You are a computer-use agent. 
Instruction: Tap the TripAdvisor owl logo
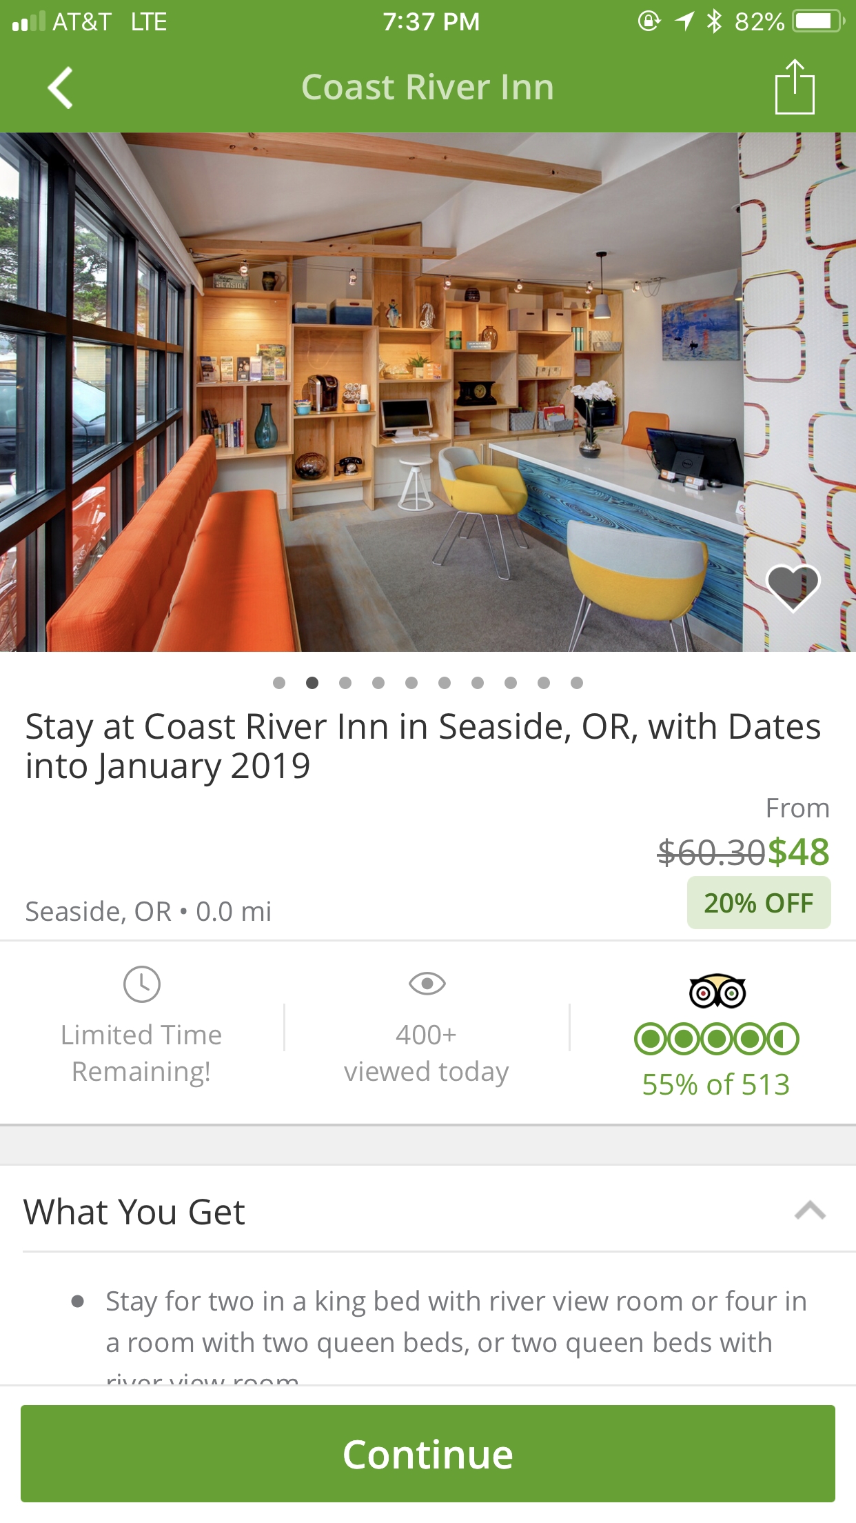[x=717, y=991]
